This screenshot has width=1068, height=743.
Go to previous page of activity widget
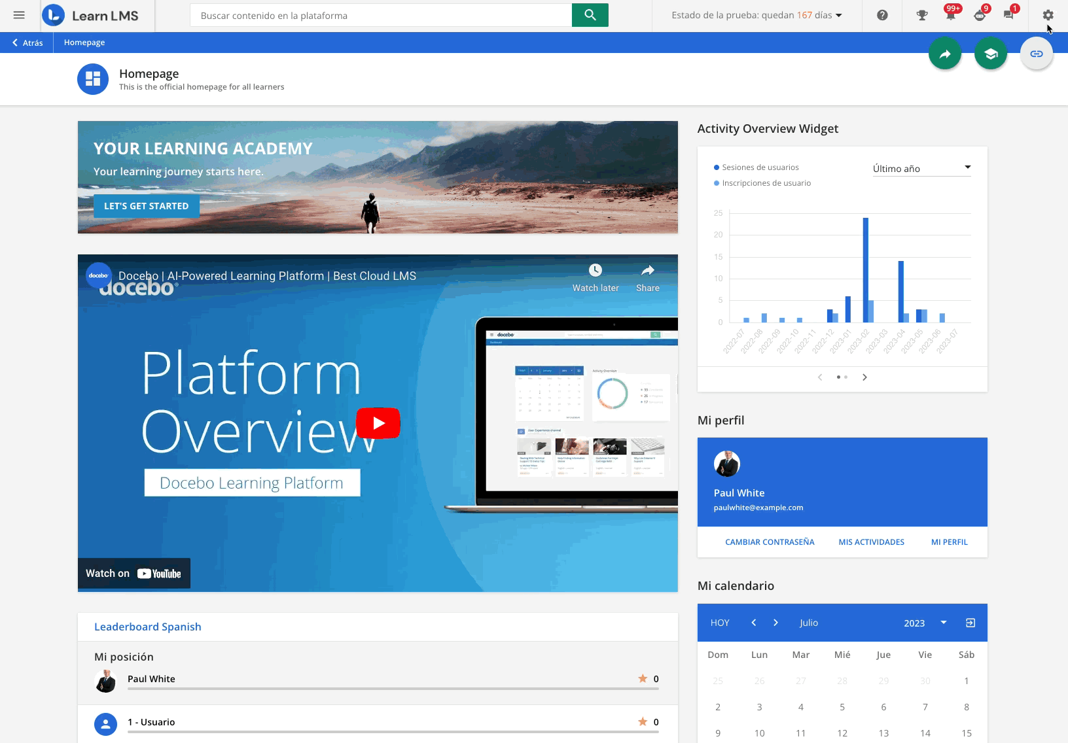pyautogui.click(x=820, y=377)
